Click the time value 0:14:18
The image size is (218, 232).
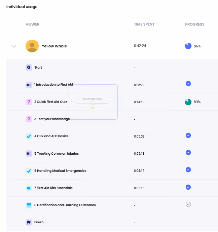pos(139,102)
